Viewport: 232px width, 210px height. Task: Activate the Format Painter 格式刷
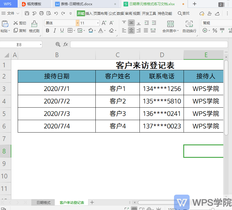pyautogui.click(x=34, y=27)
